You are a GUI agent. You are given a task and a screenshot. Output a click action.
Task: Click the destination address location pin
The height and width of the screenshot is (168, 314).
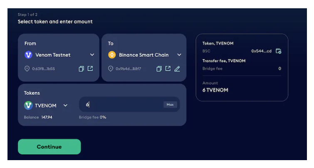click(x=110, y=69)
